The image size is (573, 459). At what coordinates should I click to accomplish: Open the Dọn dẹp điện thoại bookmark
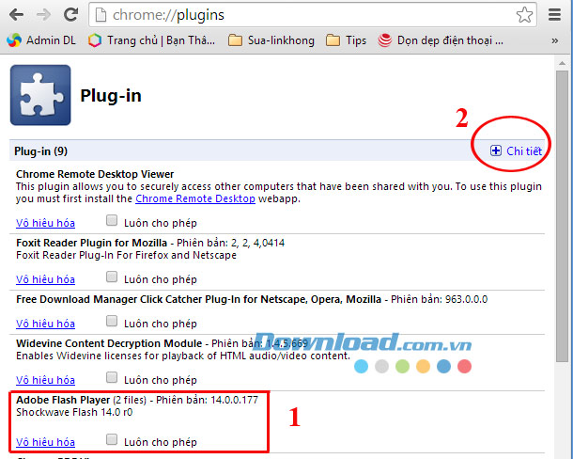441,40
